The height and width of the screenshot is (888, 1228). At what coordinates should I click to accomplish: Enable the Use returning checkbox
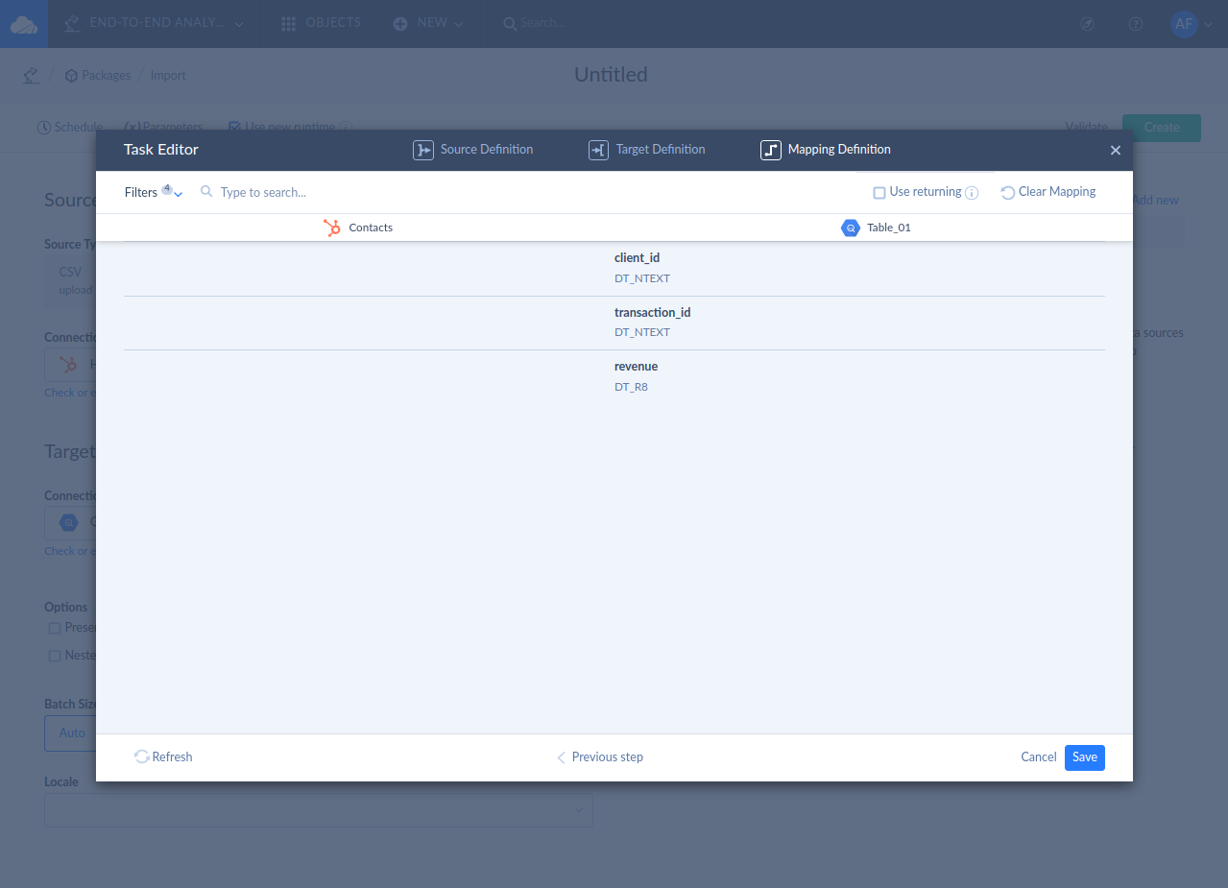[879, 193]
